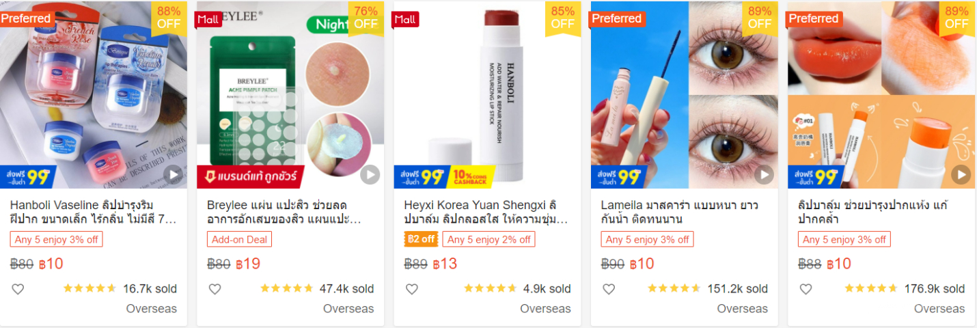Click the Add-on Deal tag

click(239, 239)
